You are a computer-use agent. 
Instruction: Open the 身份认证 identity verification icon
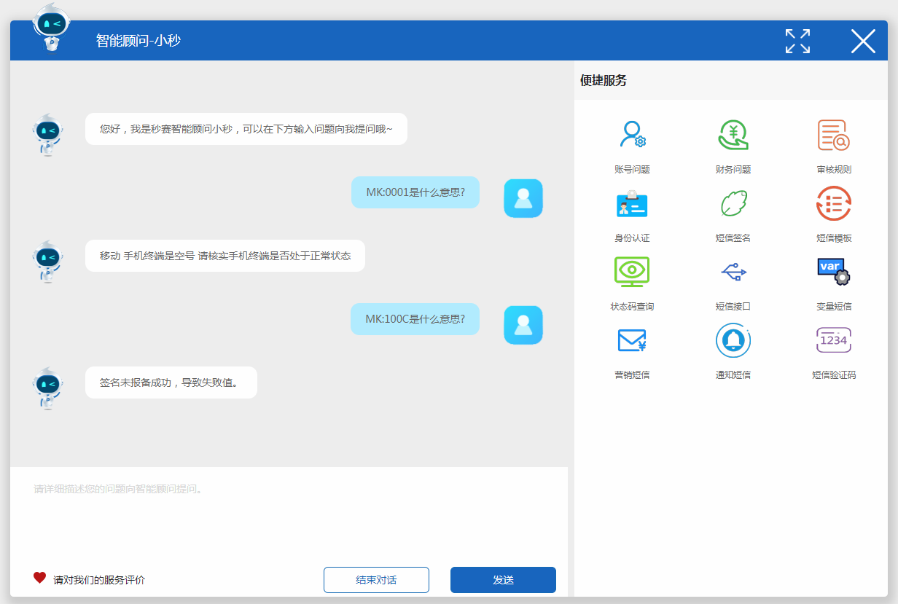pos(632,204)
